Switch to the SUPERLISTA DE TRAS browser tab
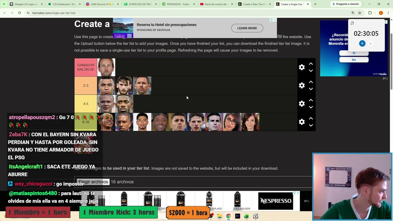The height and width of the screenshot is (221, 393). (140, 4)
